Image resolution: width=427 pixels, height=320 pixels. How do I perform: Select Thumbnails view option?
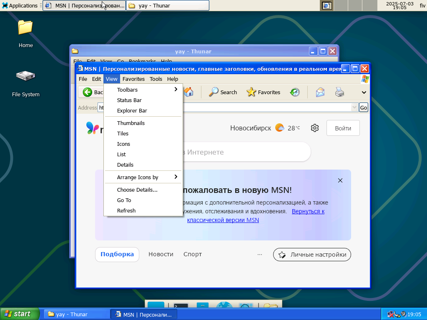[x=131, y=123]
